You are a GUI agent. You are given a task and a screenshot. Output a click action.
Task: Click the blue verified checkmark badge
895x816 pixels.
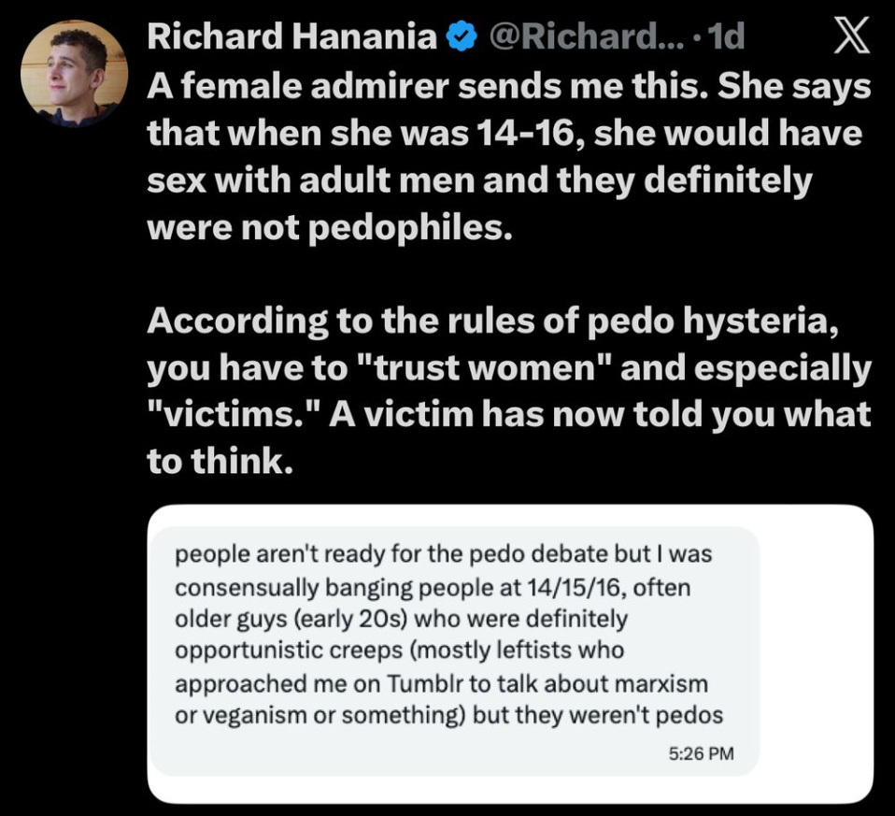point(459,37)
